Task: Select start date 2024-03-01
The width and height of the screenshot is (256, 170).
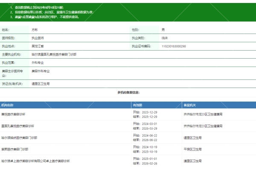Action: tap(150, 124)
